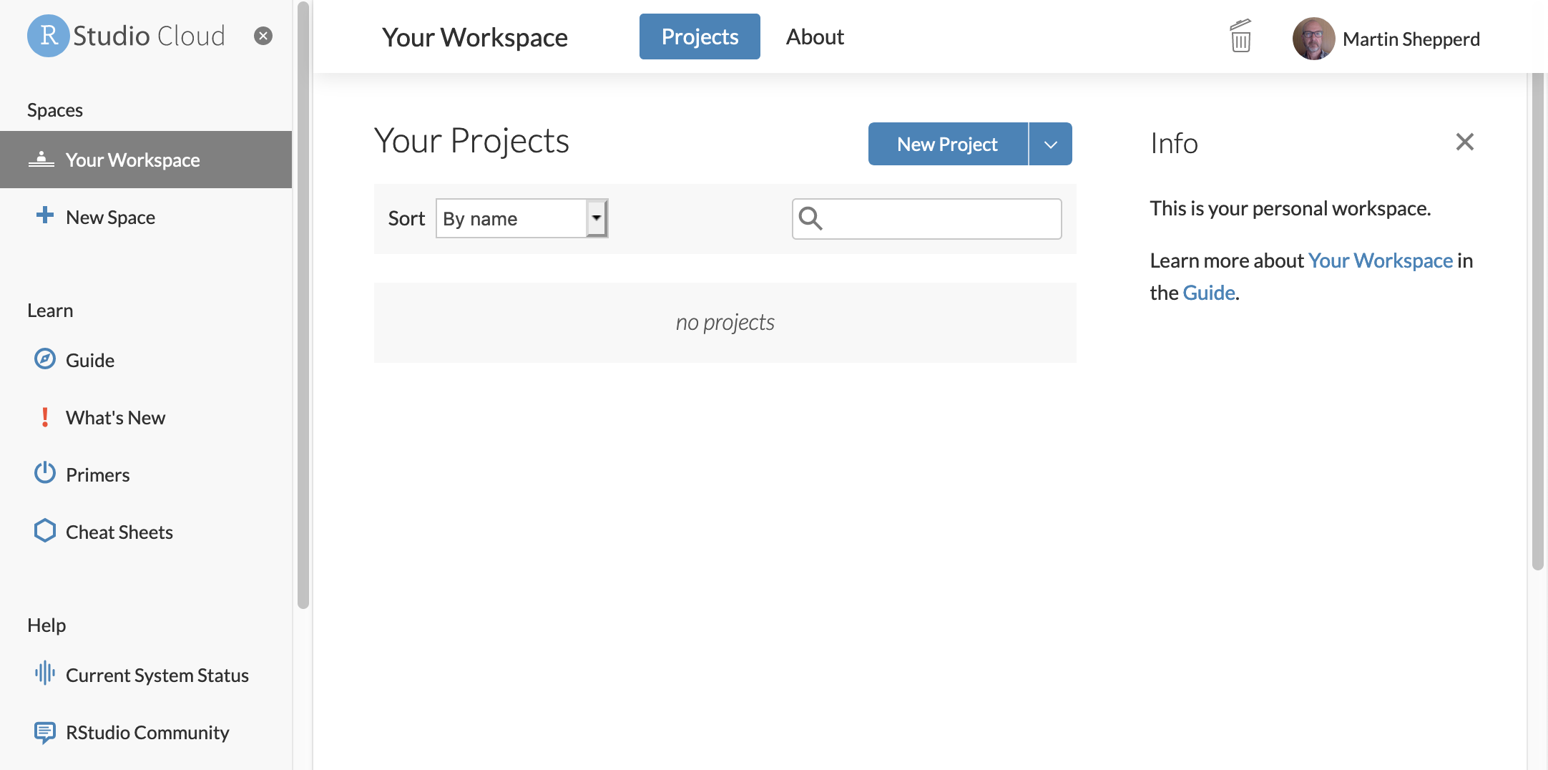Select the Projects tab
Image resolution: width=1548 pixels, height=770 pixels.
click(700, 36)
